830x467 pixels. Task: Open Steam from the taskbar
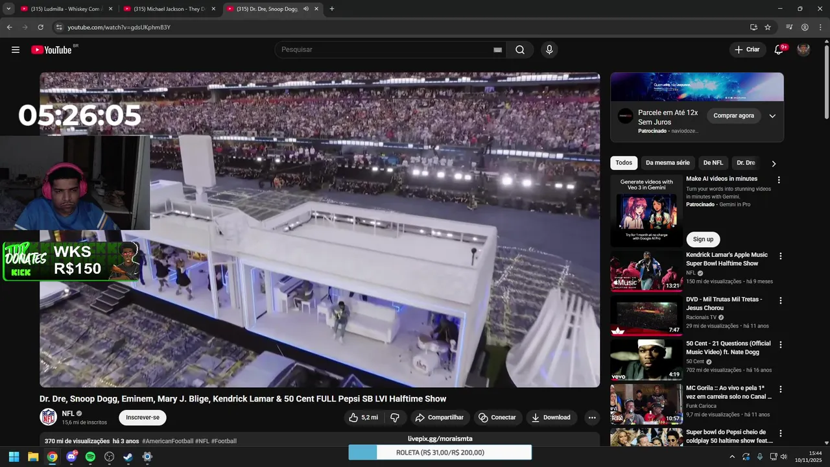(128, 457)
